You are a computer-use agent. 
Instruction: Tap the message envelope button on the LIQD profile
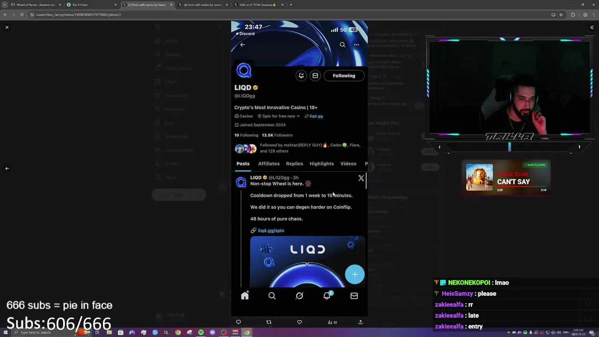tap(315, 76)
